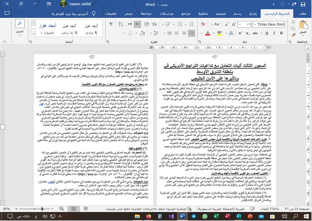The height and width of the screenshot is (221, 312).
Task: Cut selection with scissors icon
Action: (x=293, y=22)
